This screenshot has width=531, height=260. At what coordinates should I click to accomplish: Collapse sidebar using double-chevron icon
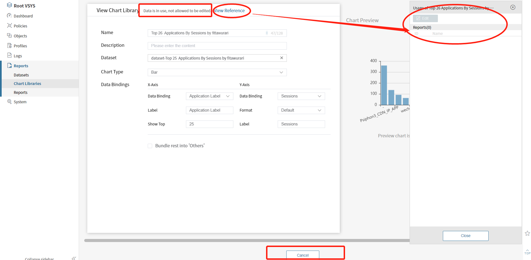(74, 258)
